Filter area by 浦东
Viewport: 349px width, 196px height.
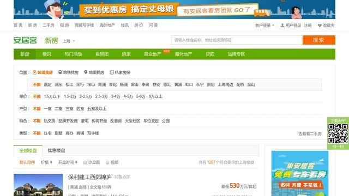point(58,84)
